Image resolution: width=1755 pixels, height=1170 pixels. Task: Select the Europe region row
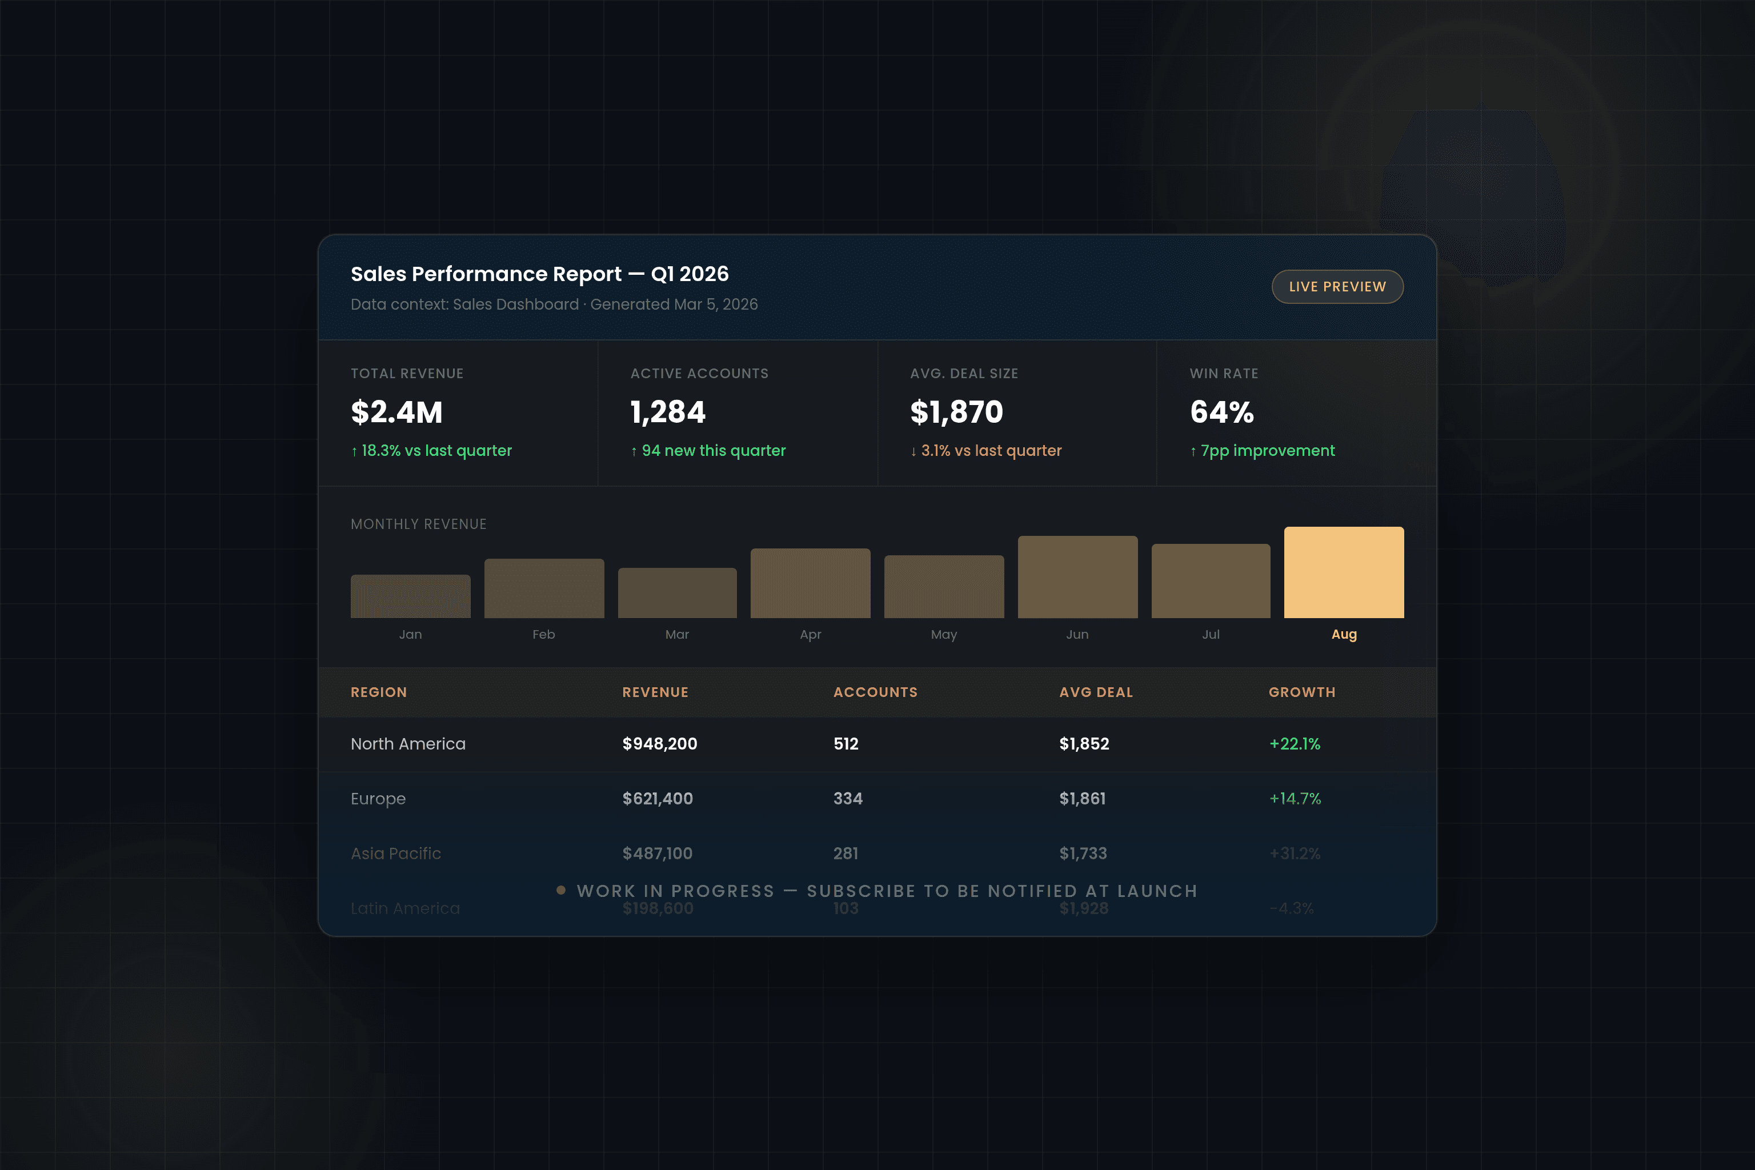[877, 799]
